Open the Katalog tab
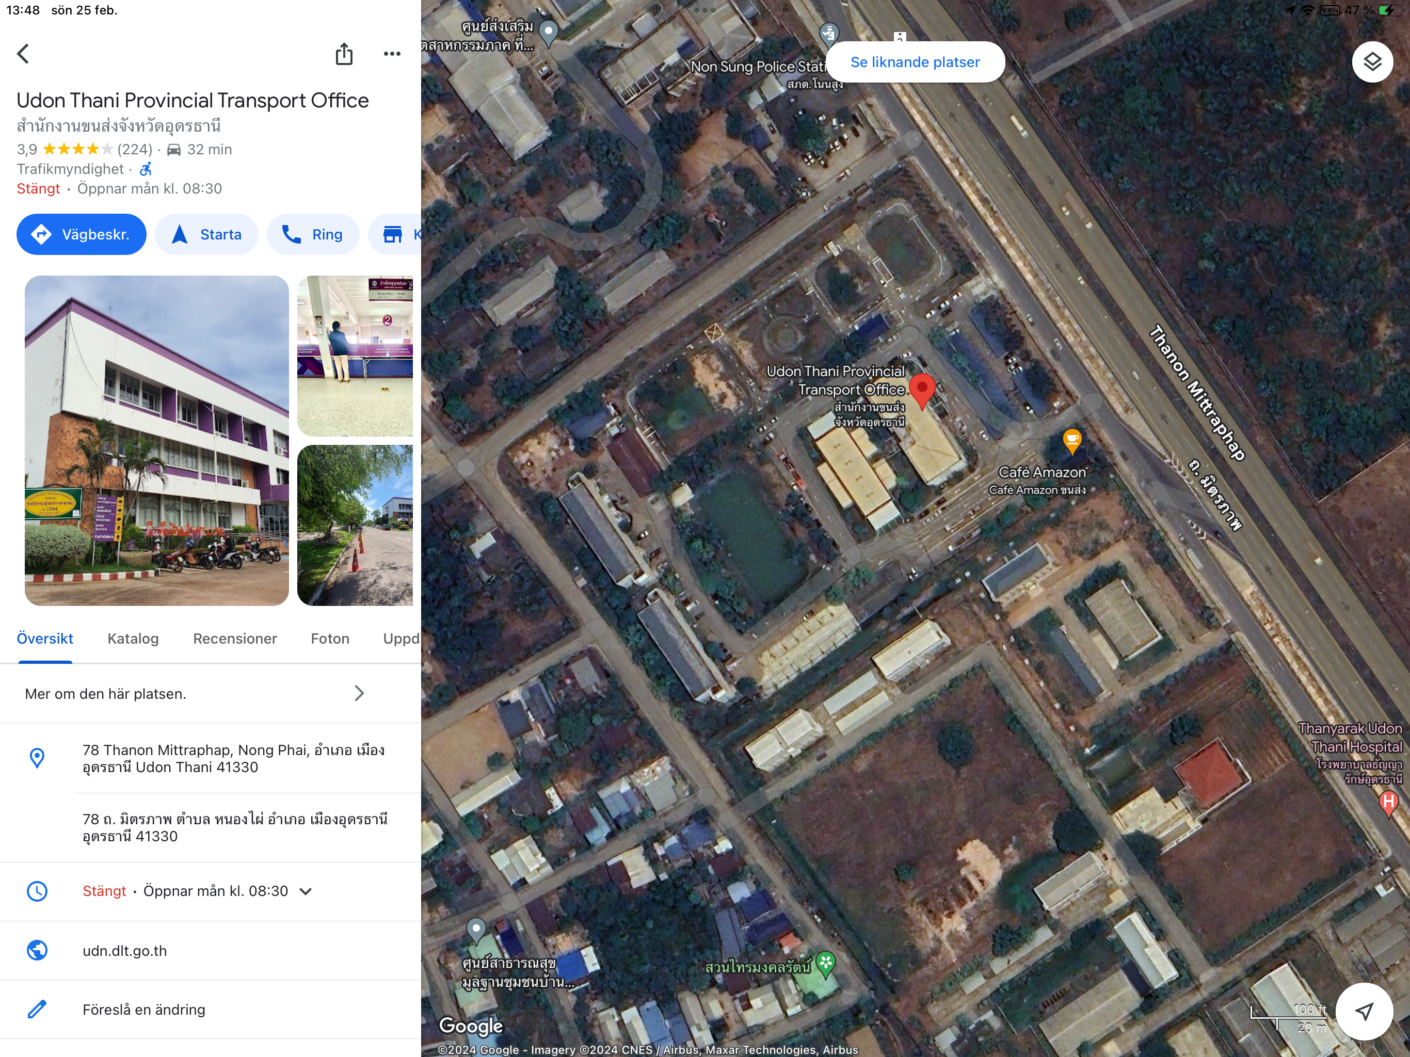The height and width of the screenshot is (1057, 1410). point(133,639)
